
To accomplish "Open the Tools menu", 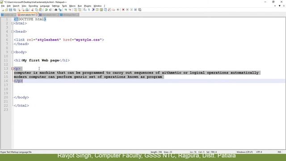I will pyautogui.click(x=64, y=6).
